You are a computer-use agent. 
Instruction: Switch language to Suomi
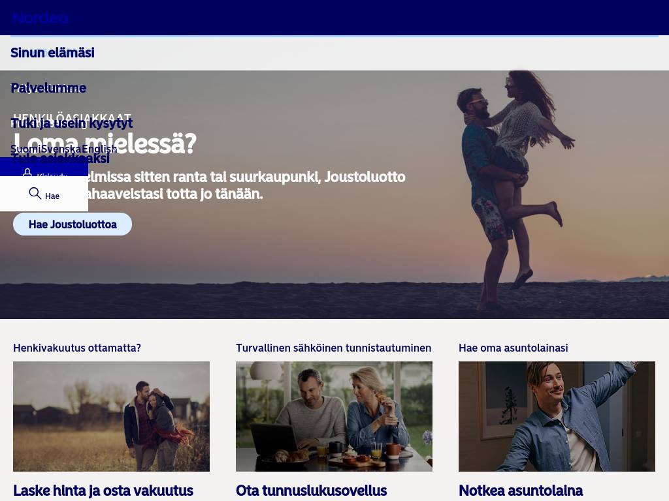25,149
